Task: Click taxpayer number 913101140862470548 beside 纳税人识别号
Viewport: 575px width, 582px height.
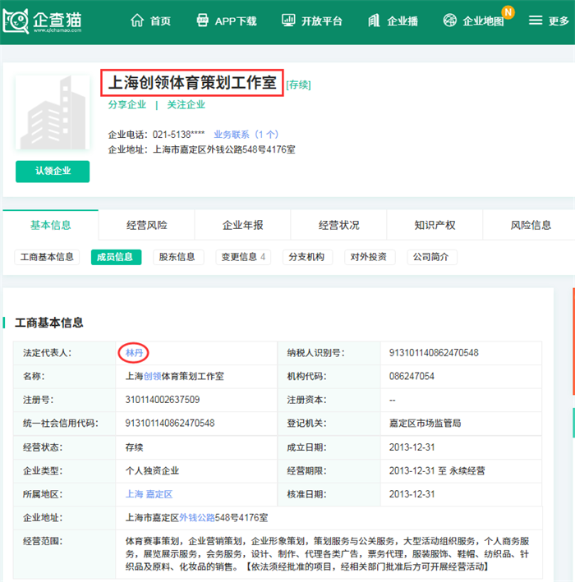Action: tap(434, 353)
